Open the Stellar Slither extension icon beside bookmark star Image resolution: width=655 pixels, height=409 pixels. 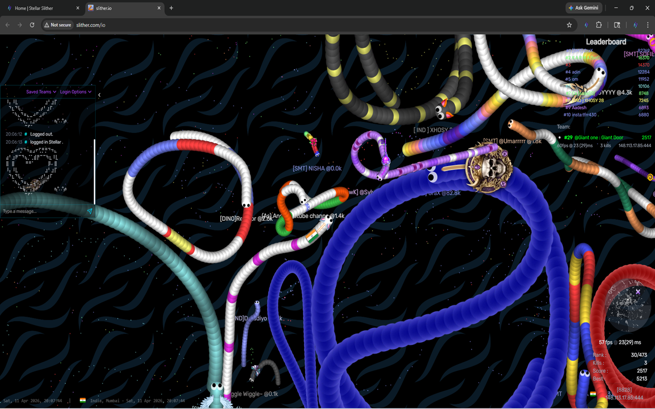(586, 25)
